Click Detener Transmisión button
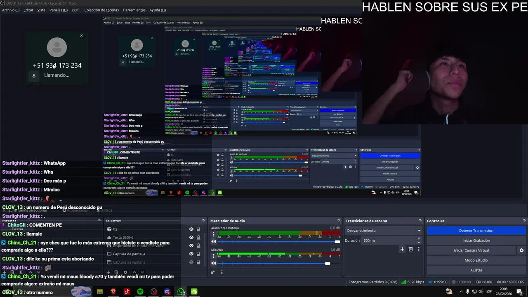Screen dimensions: 528x297 pos(476,231)
